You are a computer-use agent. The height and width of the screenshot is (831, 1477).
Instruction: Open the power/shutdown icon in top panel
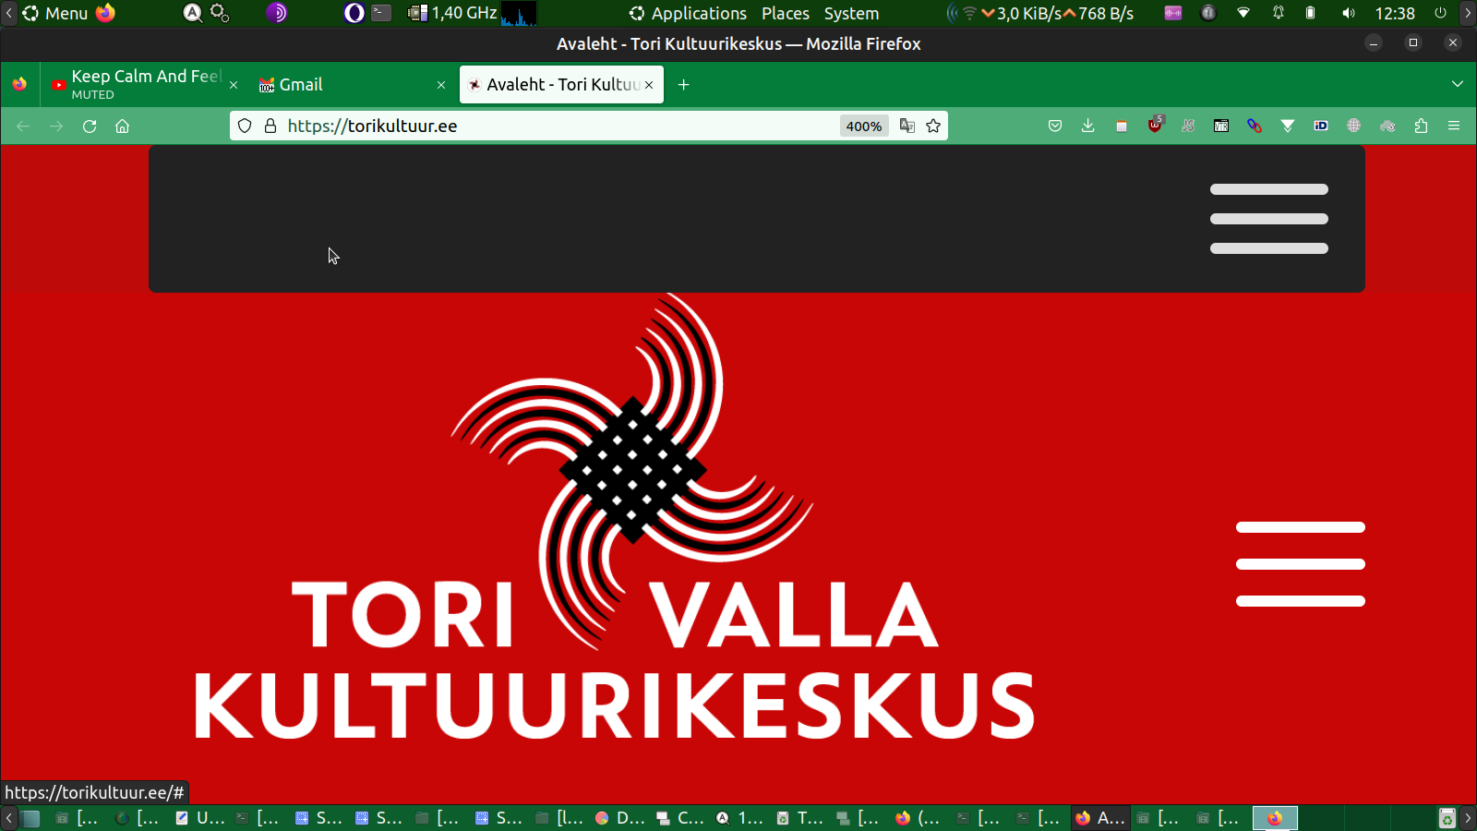(1440, 14)
